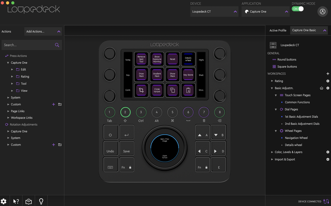
Task: Open the settings gear for the Color, Levels & Layers workspace
Action: 328,152
